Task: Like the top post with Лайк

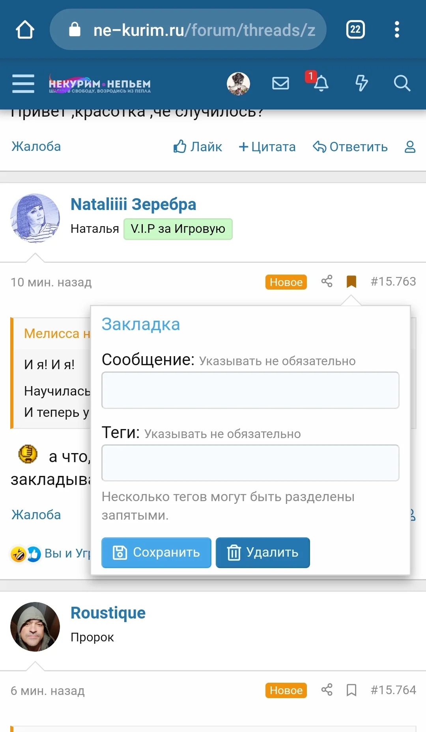Action: (x=198, y=147)
